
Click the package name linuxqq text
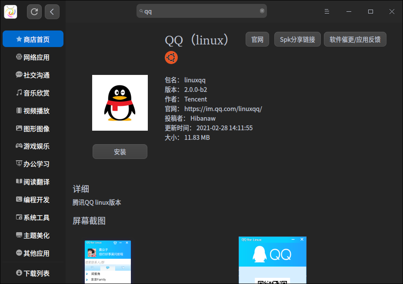(x=195, y=80)
